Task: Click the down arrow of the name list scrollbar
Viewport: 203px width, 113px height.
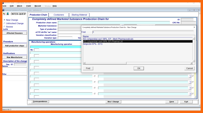Action: click(194, 61)
